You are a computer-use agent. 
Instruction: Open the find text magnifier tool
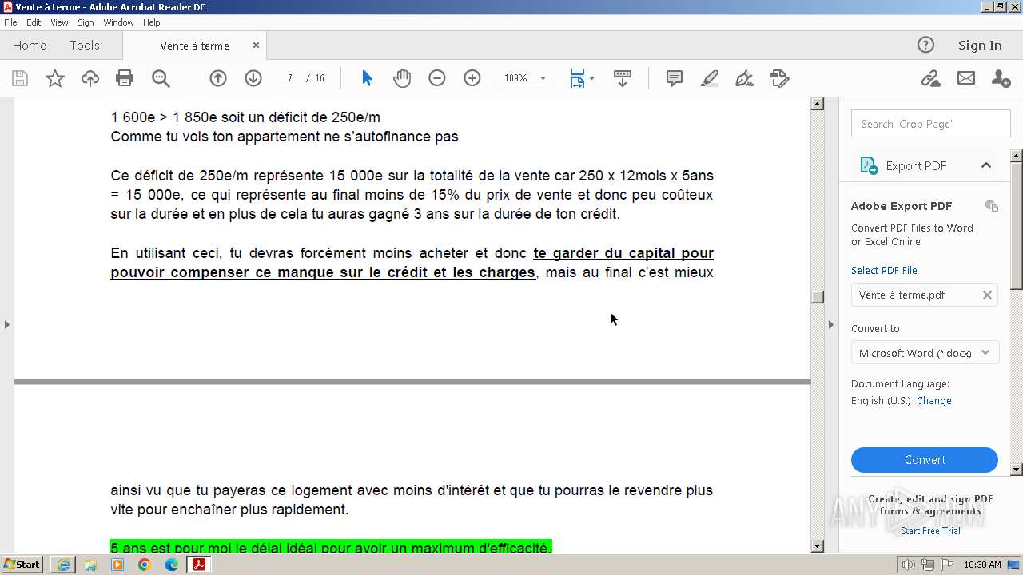tap(161, 78)
